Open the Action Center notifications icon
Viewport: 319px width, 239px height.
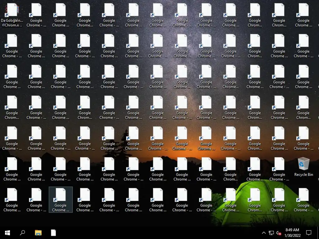coord(309,233)
